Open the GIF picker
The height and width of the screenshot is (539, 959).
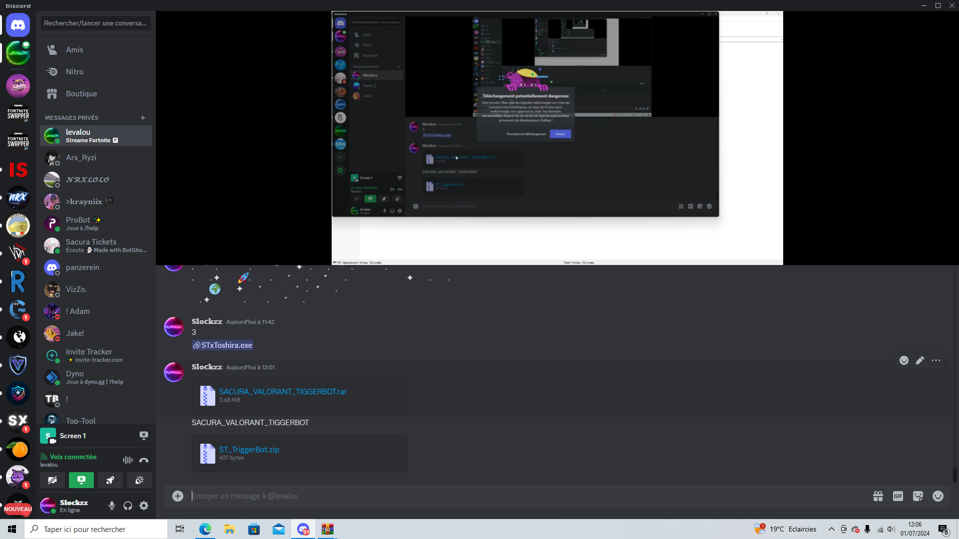(898, 496)
